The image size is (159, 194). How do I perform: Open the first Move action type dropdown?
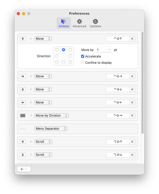[x=43, y=39]
